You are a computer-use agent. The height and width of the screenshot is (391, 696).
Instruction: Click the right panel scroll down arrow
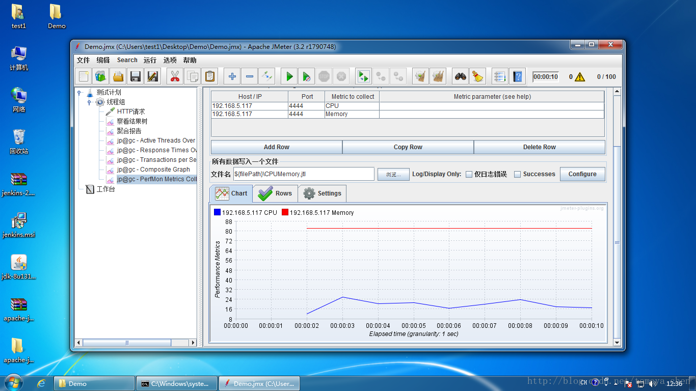(617, 343)
